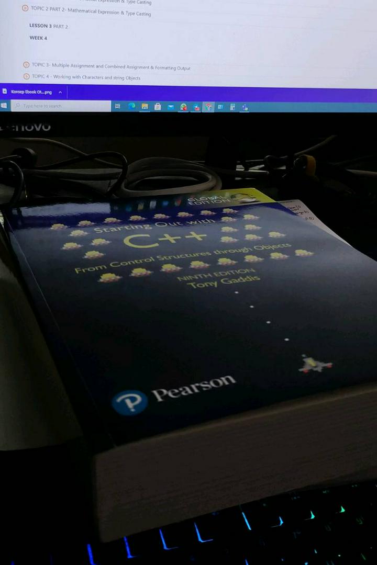Open the Calculator app in the taskbar
This screenshot has width=377, height=565.
(x=232, y=107)
